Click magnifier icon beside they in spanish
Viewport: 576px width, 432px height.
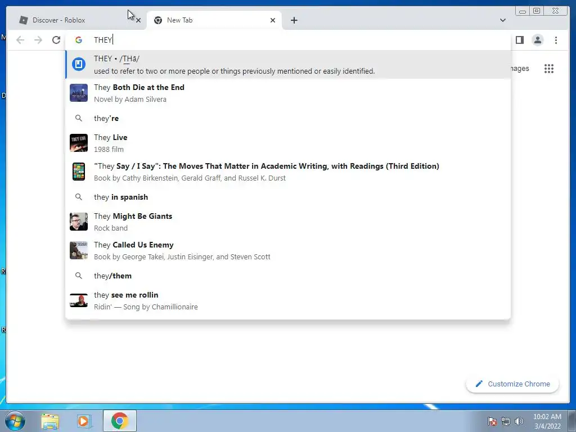[79, 197]
